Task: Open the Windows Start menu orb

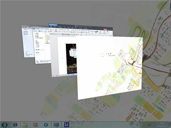Action: [5, 124]
